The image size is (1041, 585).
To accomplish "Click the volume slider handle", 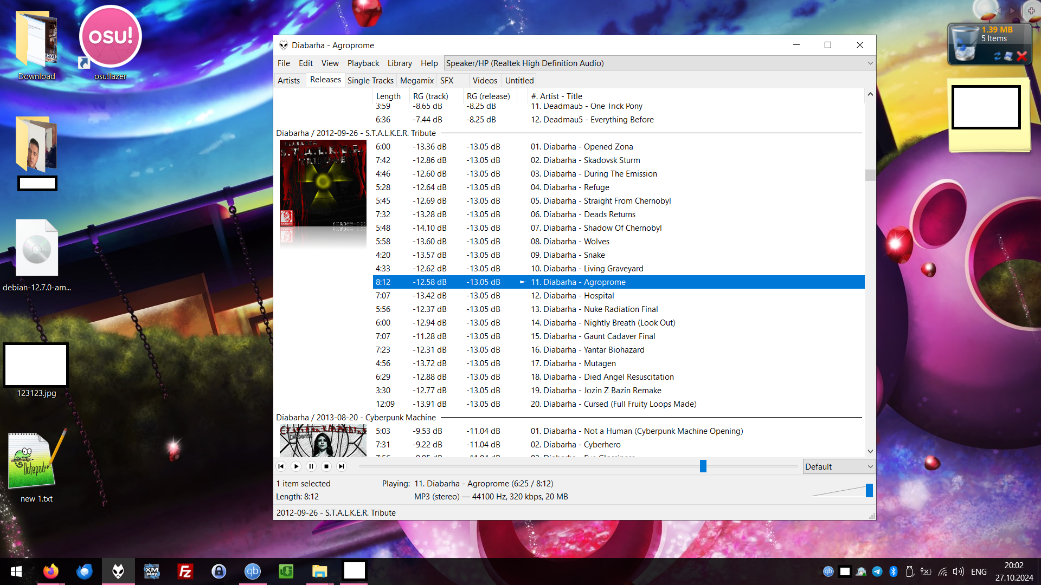I will coord(869,491).
